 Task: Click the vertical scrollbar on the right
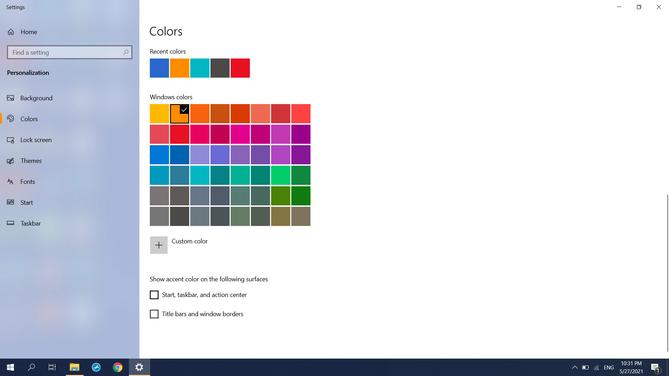click(667, 273)
